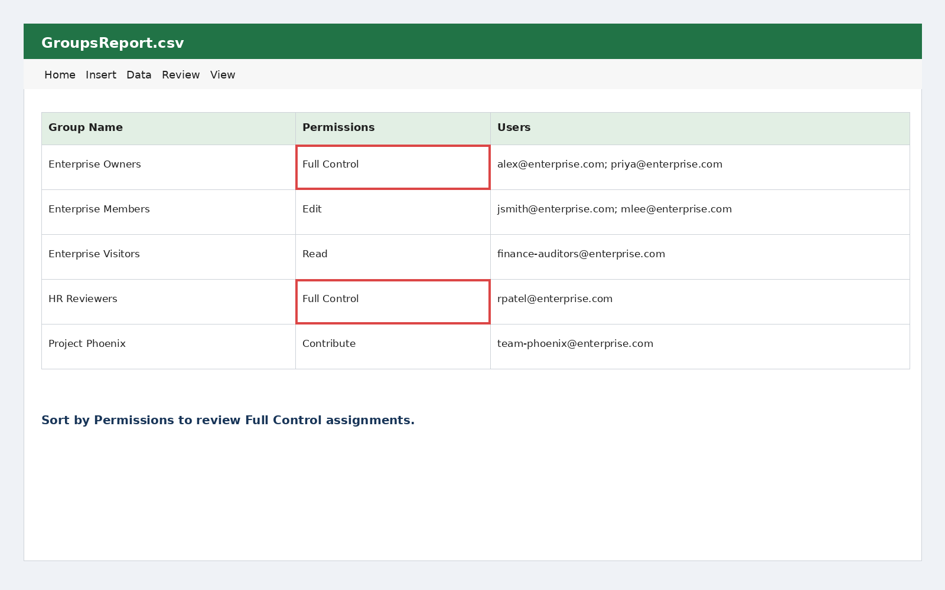Screen dimensions: 945x590
Task: Click the Enterprise Owners cell
Action: point(168,167)
